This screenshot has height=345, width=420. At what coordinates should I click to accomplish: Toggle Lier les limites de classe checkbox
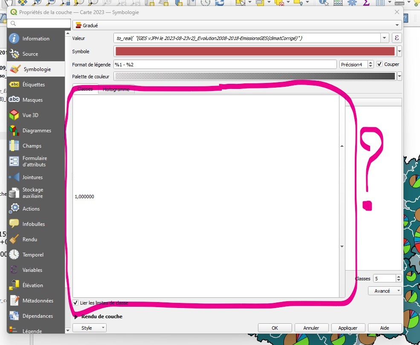(x=76, y=303)
